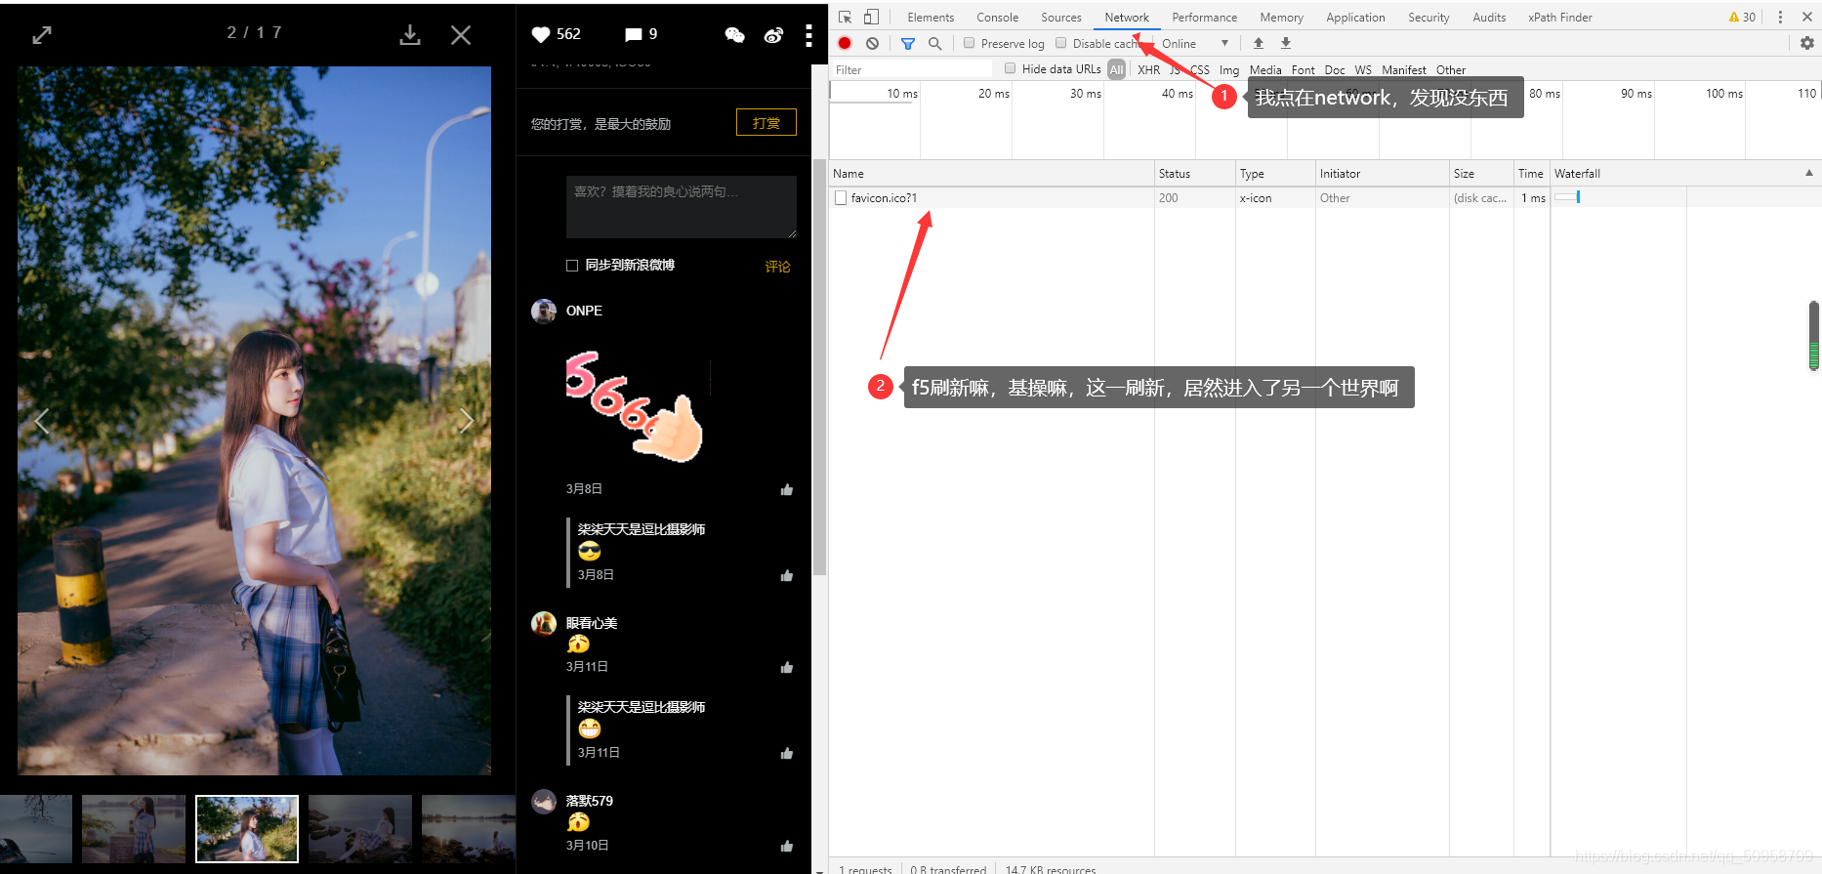Clear the network log
This screenshot has width=1822, height=874.
pyautogui.click(x=872, y=43)
